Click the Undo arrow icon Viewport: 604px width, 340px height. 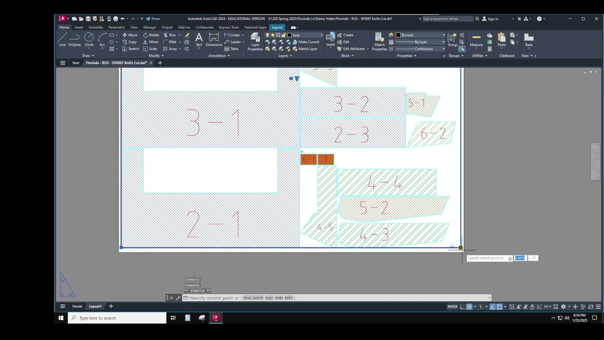[x=122, y=19]
